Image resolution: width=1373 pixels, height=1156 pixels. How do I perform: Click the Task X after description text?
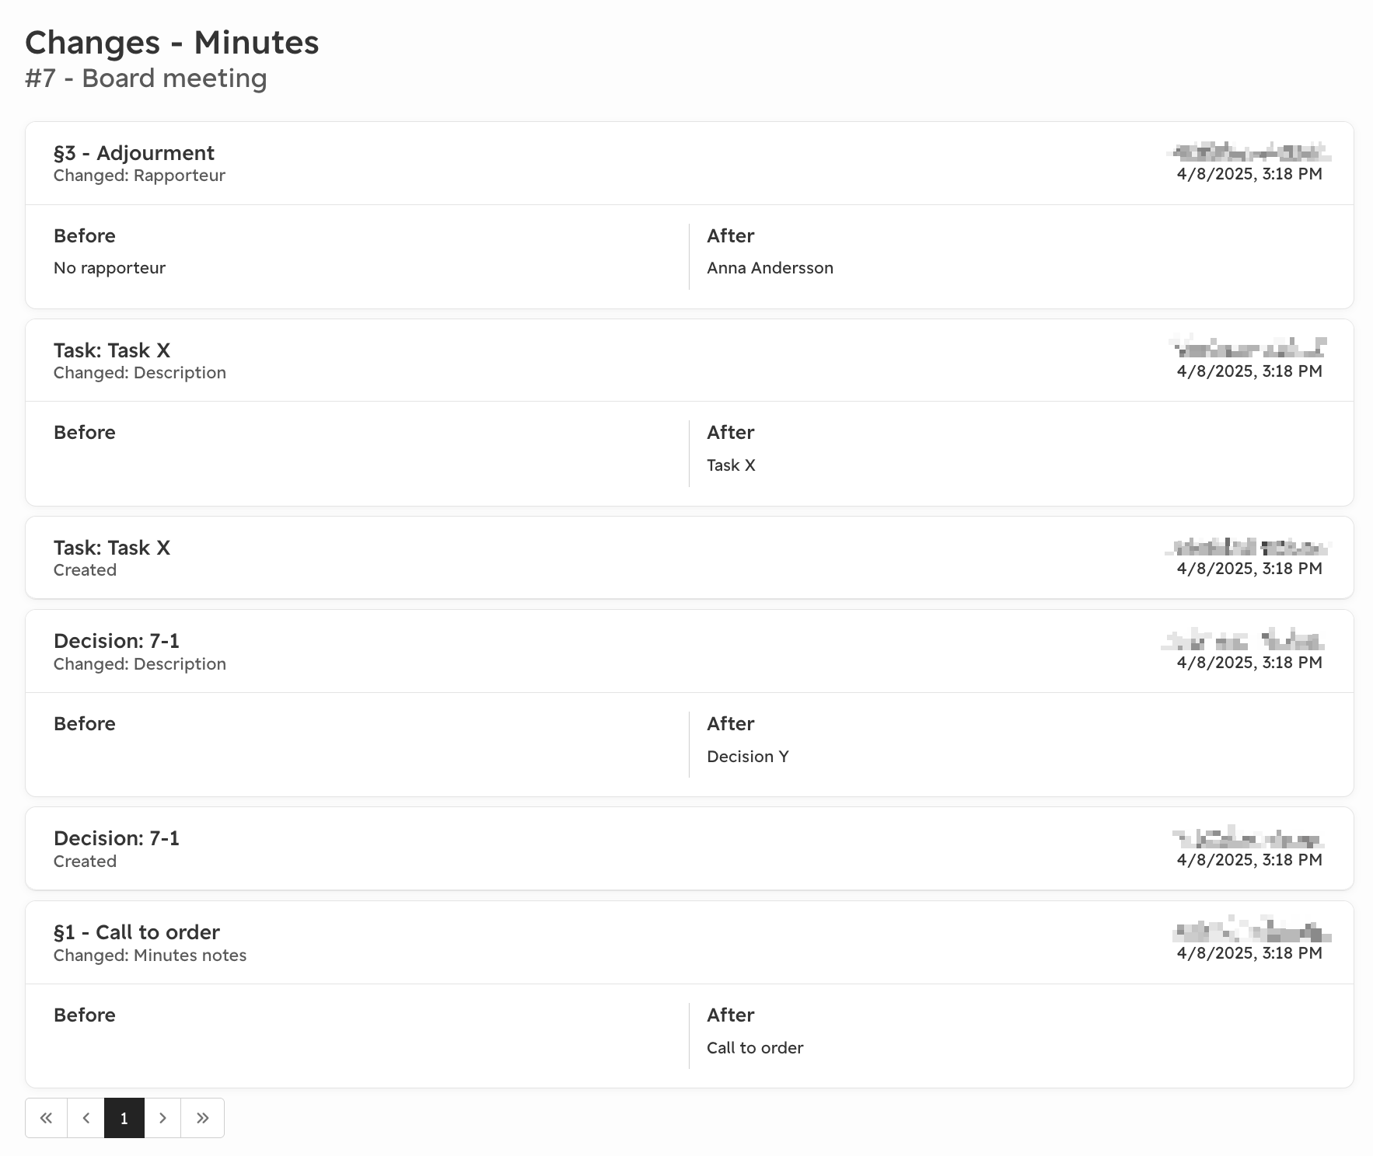click(731, 465)
